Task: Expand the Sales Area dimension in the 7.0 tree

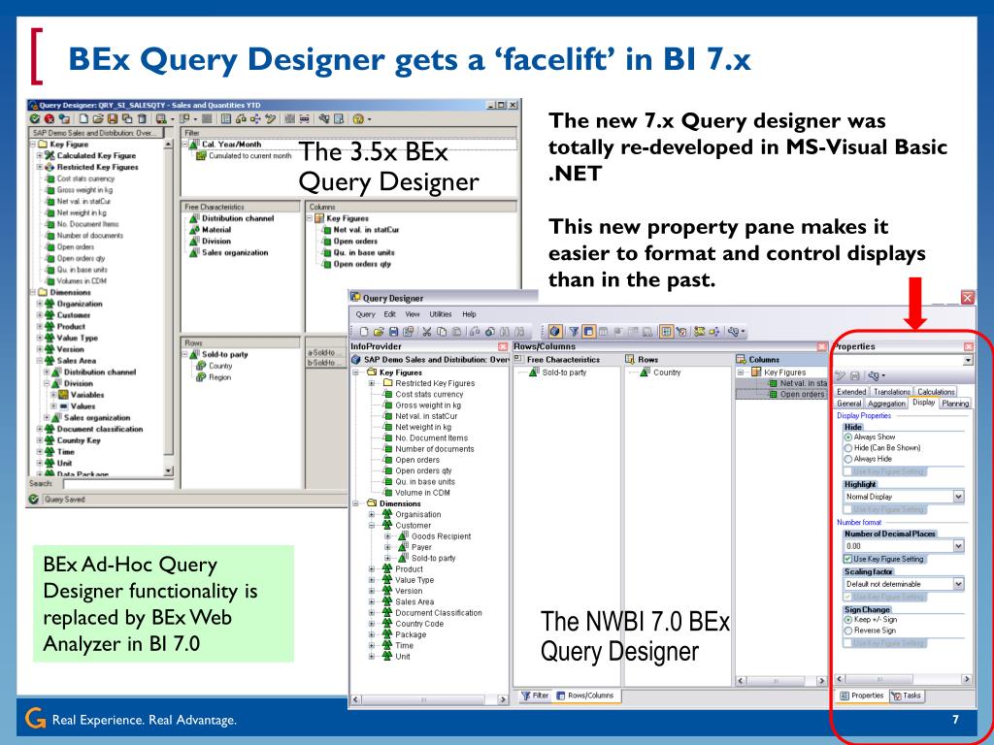Action: (x=372, y=601)
